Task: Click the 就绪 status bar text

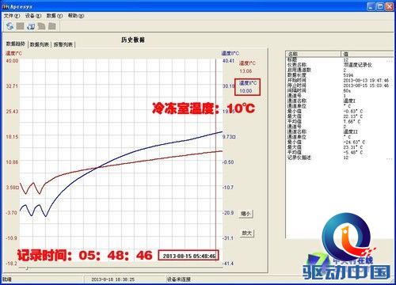Action: [x=7, y=279]
